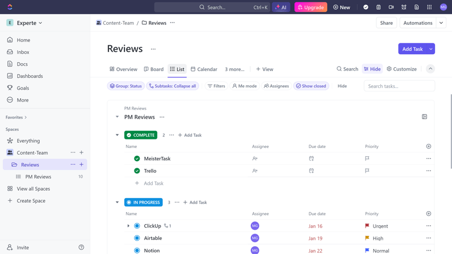Open dropdown arrow beside Automations

coord(441,23)
